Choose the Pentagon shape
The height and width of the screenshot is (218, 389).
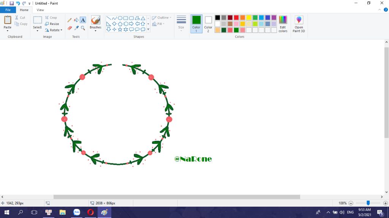point(120,24)
